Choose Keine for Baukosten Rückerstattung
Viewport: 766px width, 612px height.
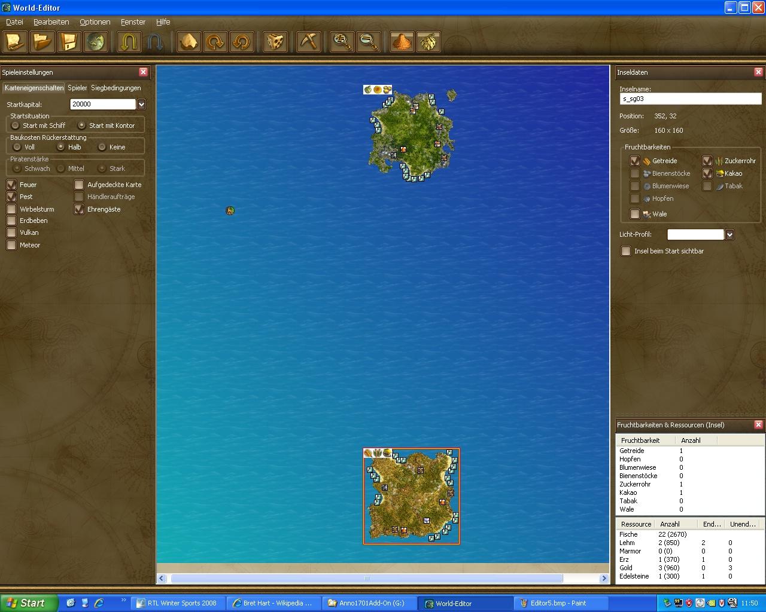(102, 147)
